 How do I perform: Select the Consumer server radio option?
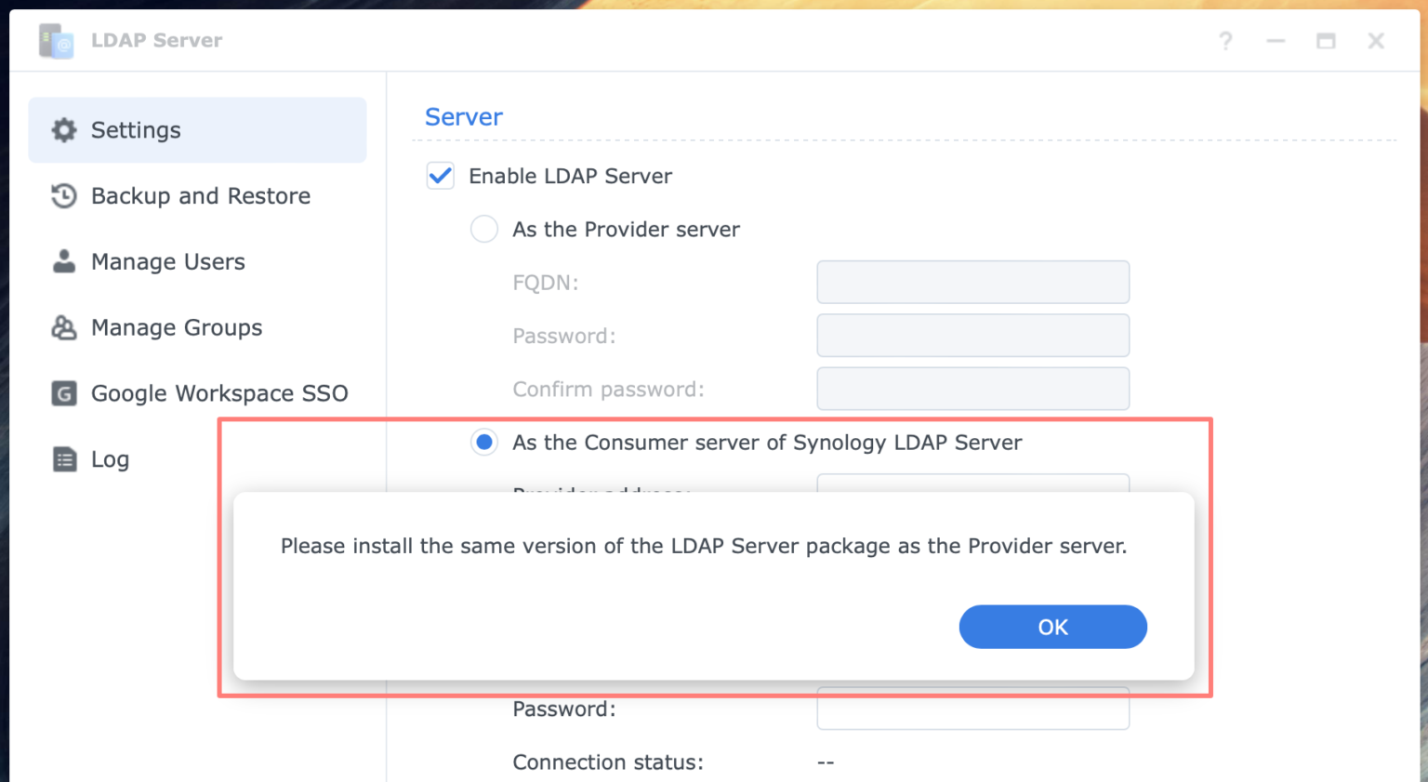[483, 443]
